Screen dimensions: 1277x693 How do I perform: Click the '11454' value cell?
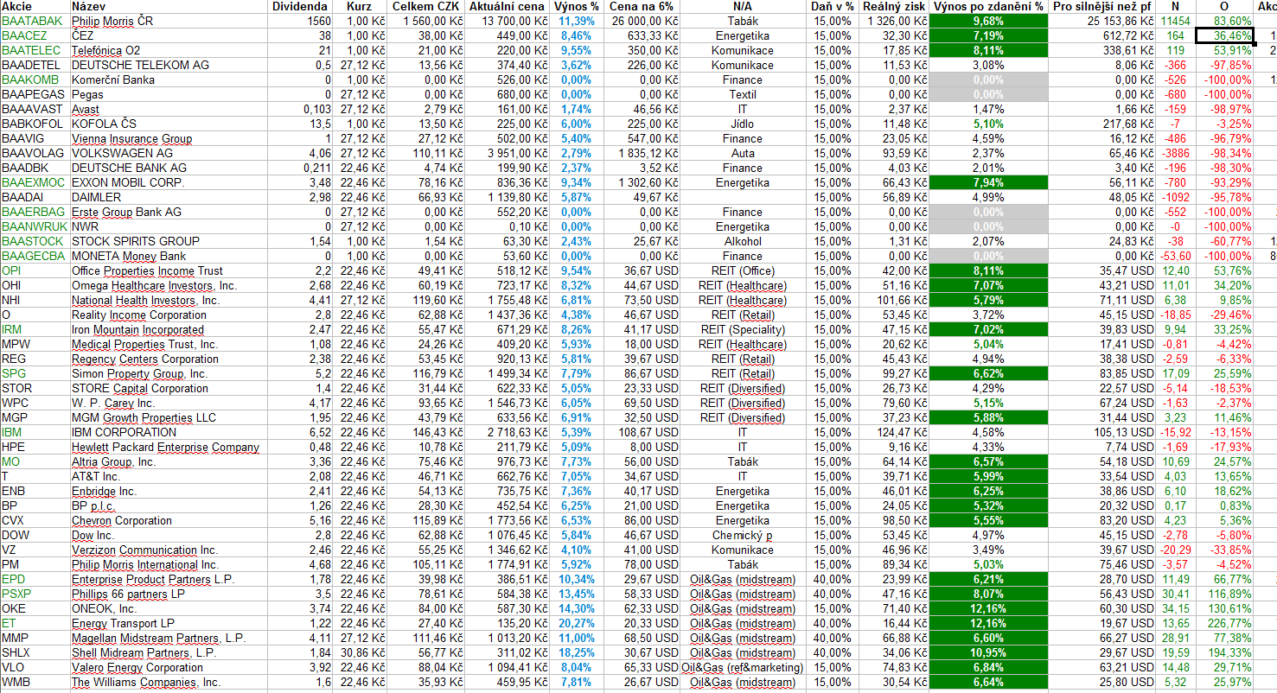(1176, 21)
